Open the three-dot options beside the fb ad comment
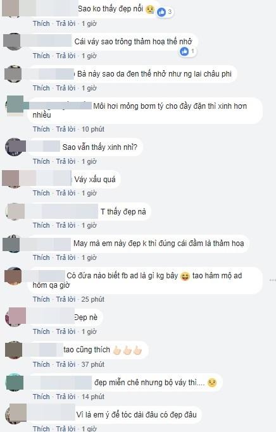This screenshot has height=432, width=276. tap(272, 280)
